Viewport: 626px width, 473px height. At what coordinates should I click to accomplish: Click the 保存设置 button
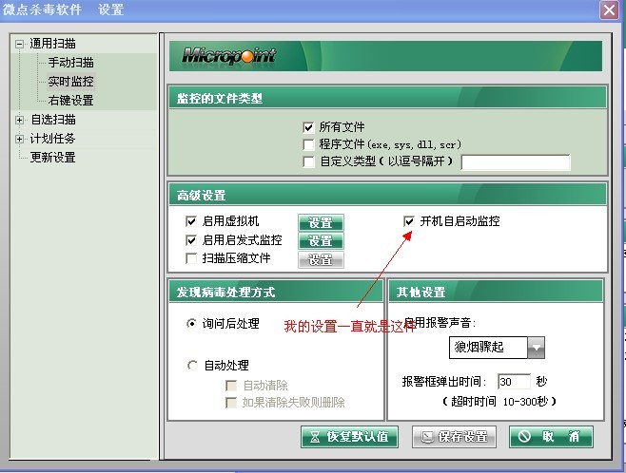point(454,437)
